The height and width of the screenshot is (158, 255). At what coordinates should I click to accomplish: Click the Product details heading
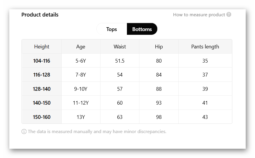(40, 15)
